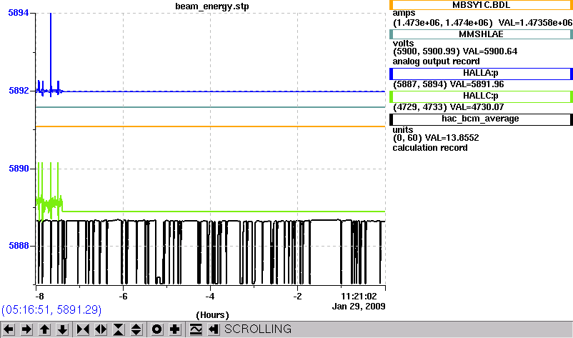Select the hac_bcm_average curve legend

click(x=481, y=119)
